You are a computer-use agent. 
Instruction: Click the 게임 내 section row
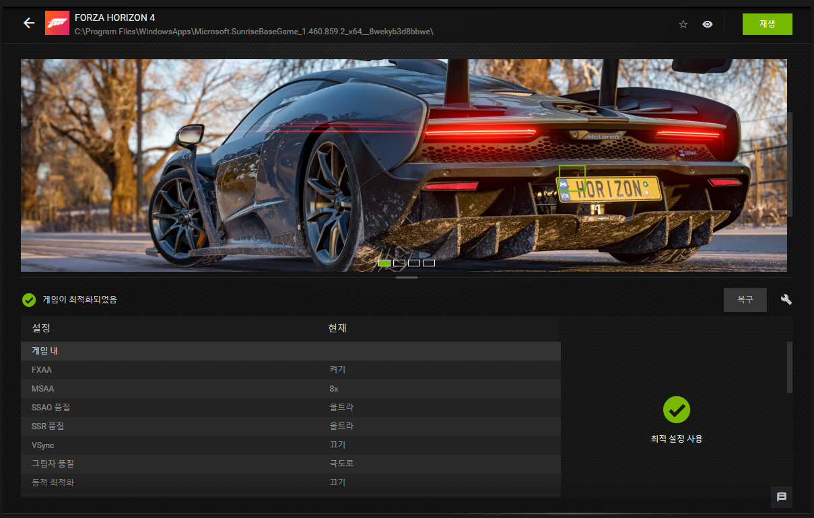291,351
